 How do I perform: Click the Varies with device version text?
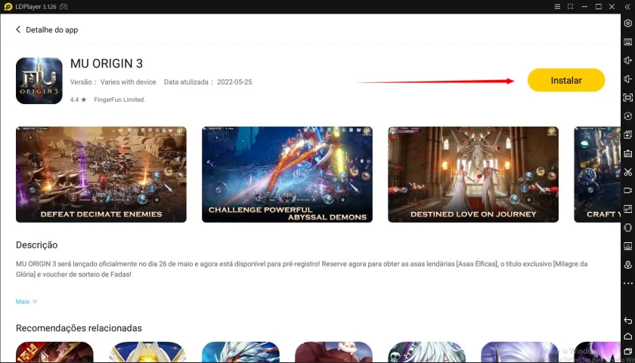coord(128,82)
